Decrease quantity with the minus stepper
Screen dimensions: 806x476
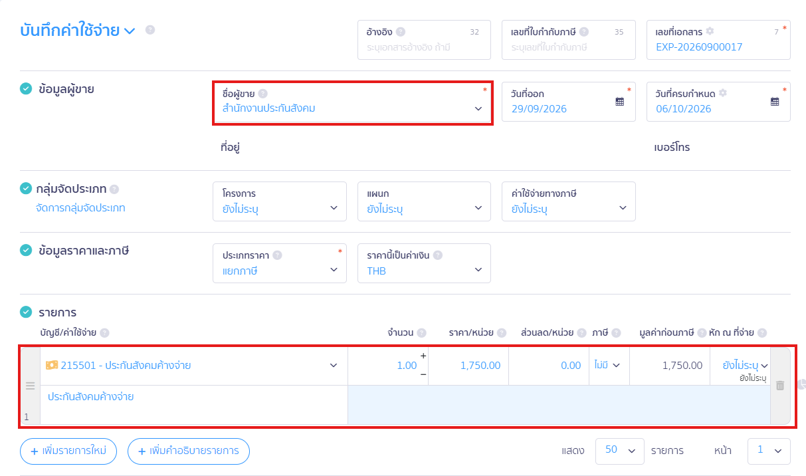pos(423,374)
